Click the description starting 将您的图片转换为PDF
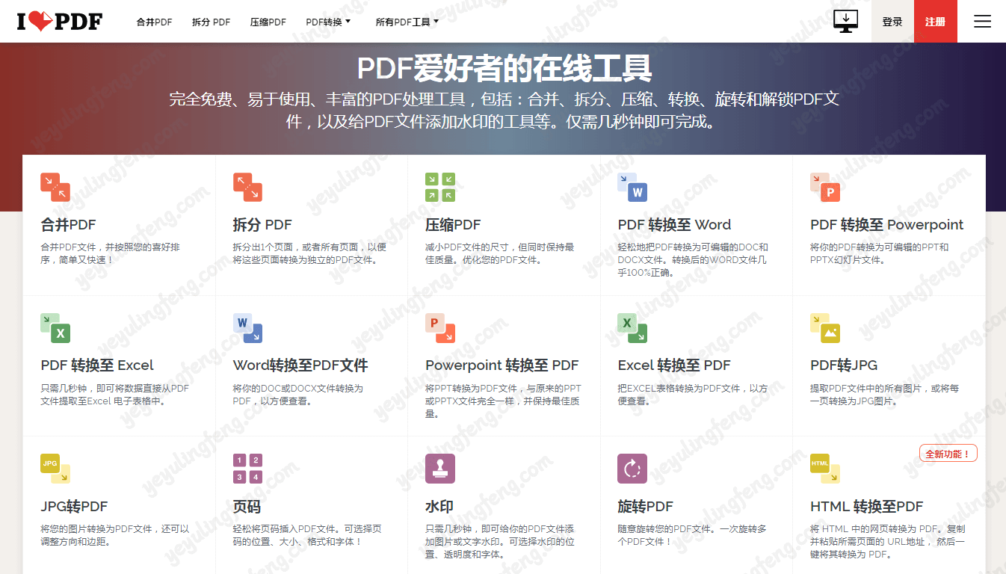This screenshot has width=1006, height=574. (115, 535)
